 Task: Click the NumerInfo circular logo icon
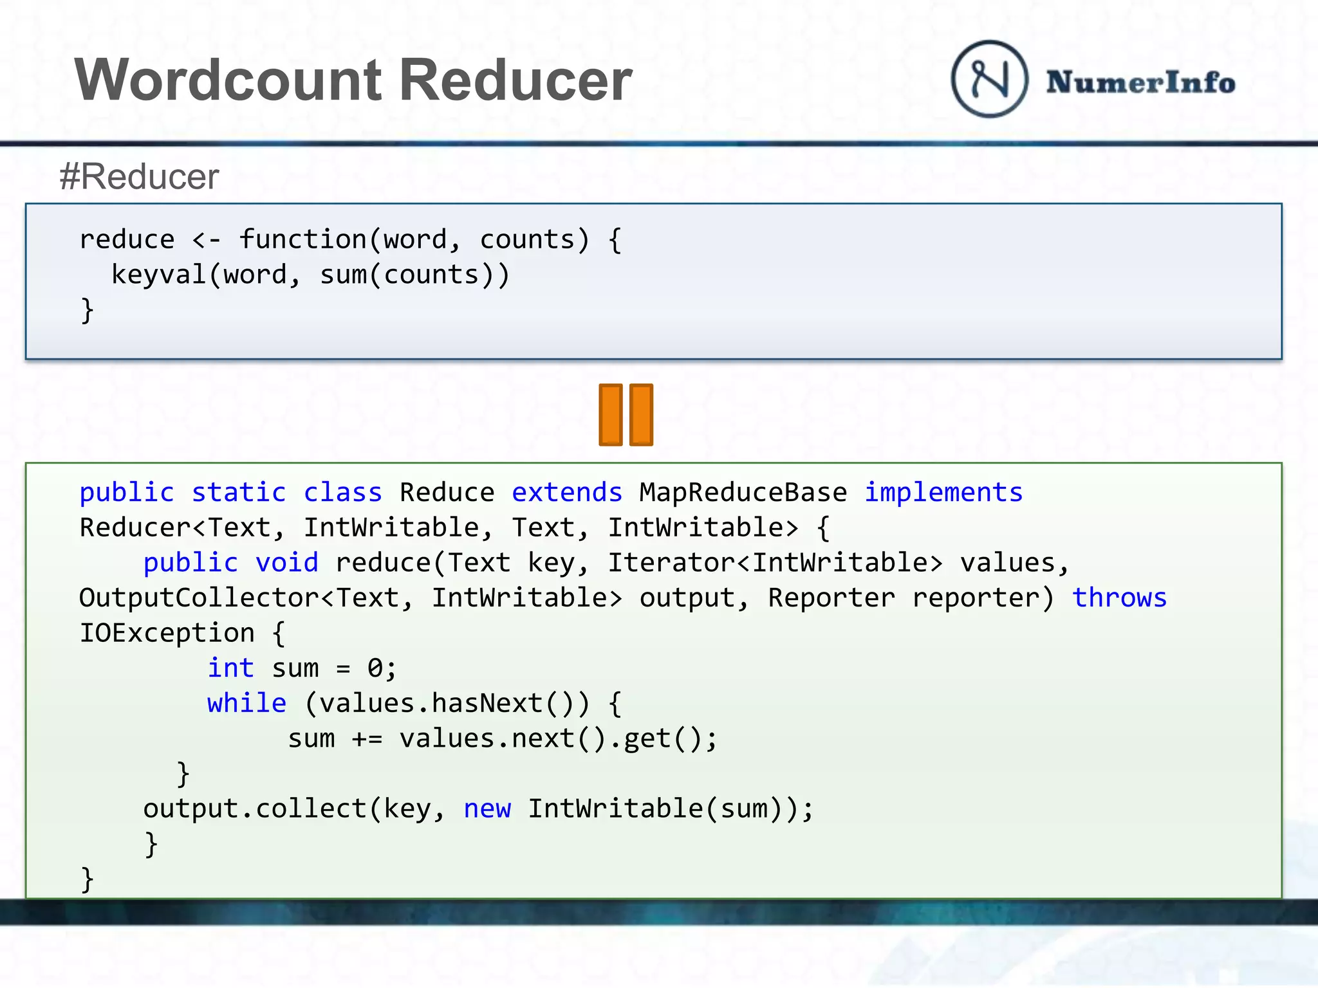pos(989,78)
